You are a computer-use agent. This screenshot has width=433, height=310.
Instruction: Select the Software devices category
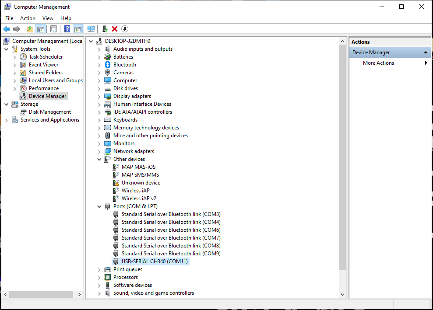(x=133, y=285)
